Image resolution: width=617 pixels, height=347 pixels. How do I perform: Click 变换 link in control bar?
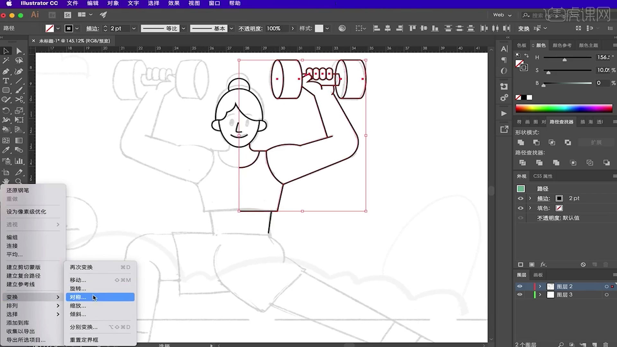click(524, 29)
